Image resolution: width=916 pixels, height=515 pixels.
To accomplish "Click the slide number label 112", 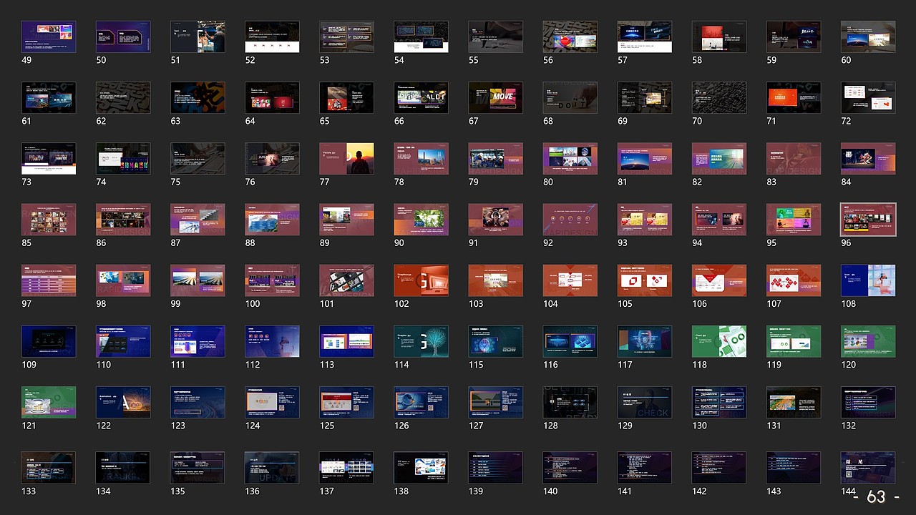I will pyautogui.click(x=253, y=365).
